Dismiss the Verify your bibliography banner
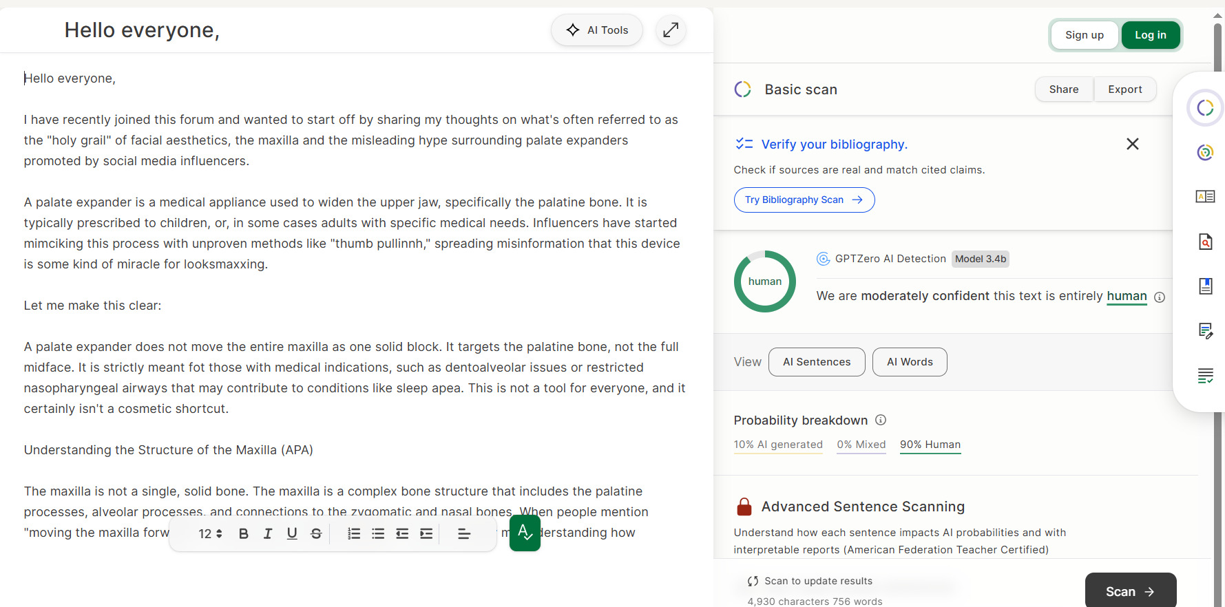Image resolution: width=1225 pixels, height=607 pixels. click(1132, 144)
